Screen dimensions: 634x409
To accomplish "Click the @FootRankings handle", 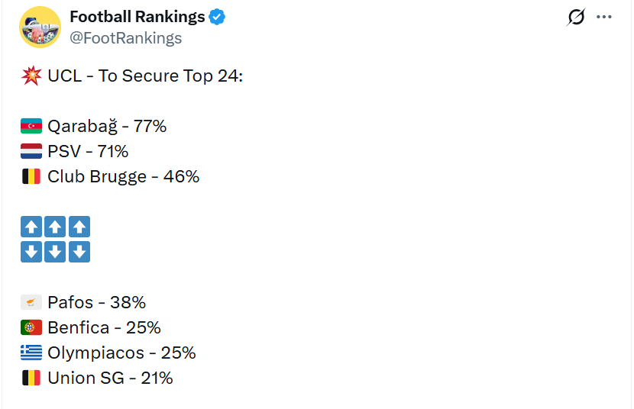I will coord(126,37).
